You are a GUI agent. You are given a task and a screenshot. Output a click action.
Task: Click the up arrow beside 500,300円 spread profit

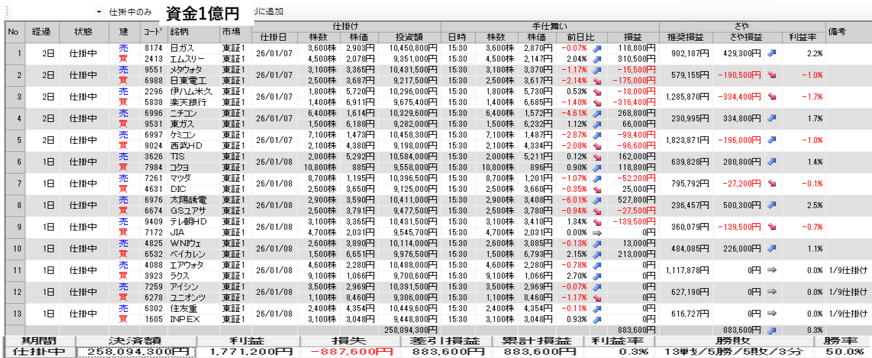772,205
